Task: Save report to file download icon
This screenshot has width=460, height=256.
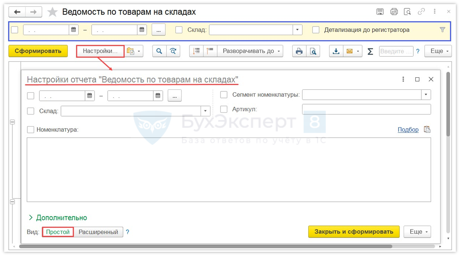Action: click(x=336, y=51)
